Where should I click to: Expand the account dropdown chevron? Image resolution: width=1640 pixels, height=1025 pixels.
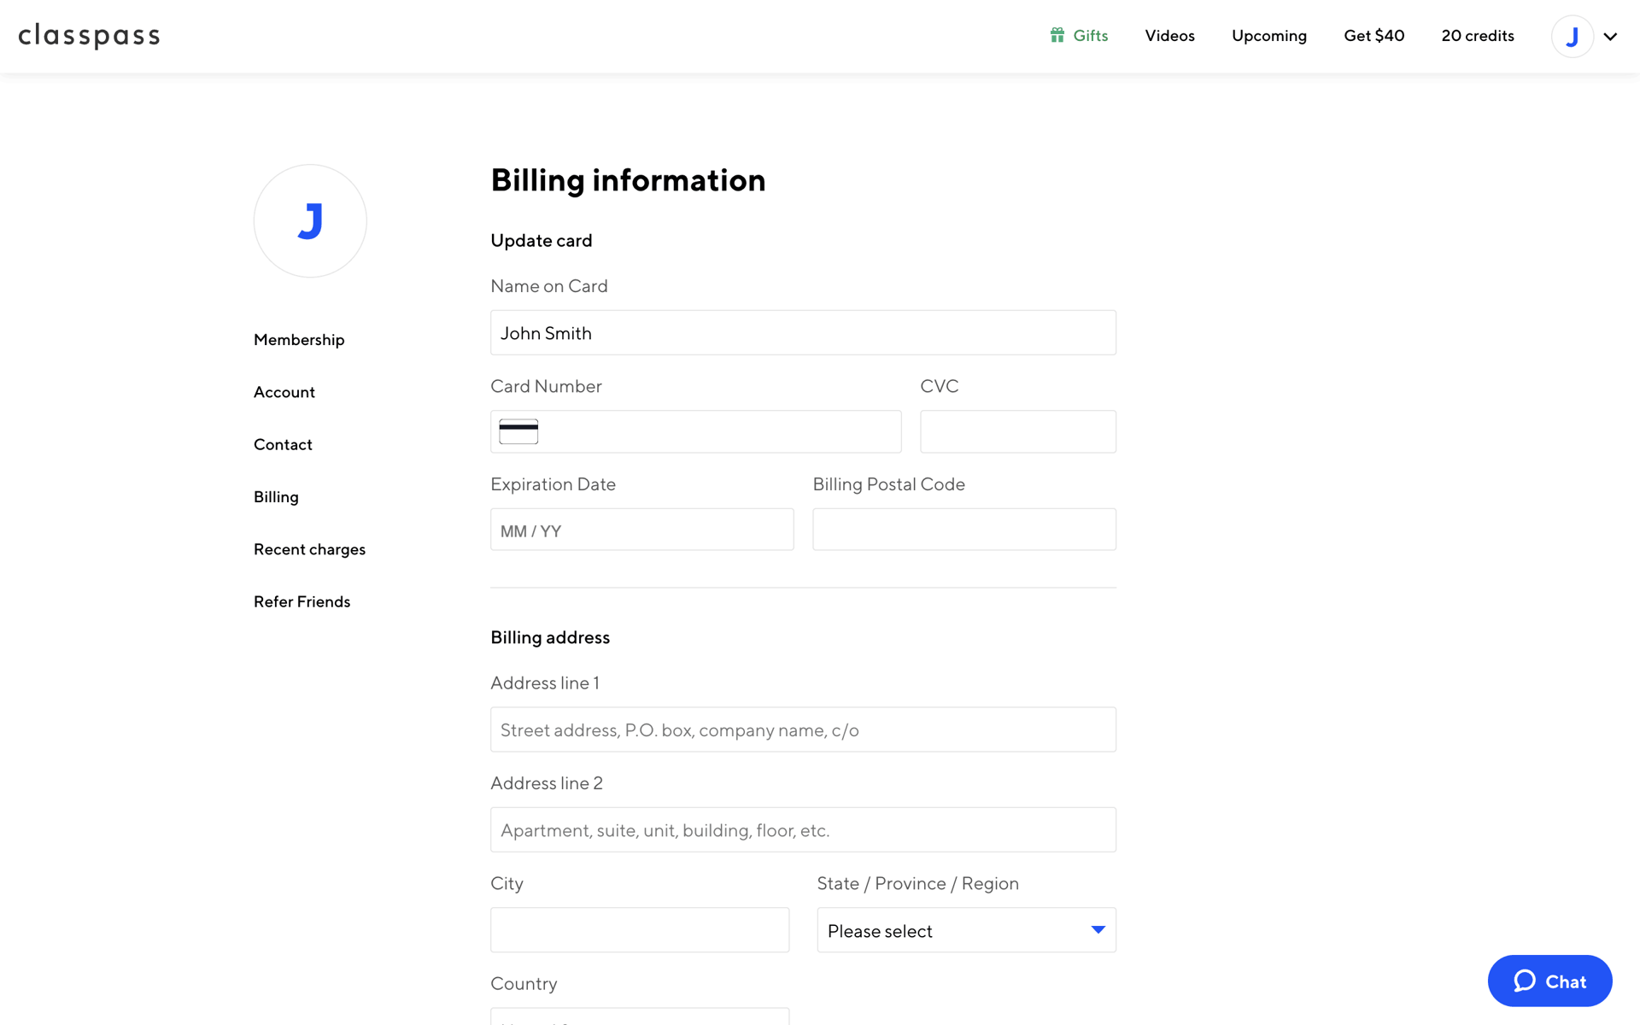coord(1610,37)
